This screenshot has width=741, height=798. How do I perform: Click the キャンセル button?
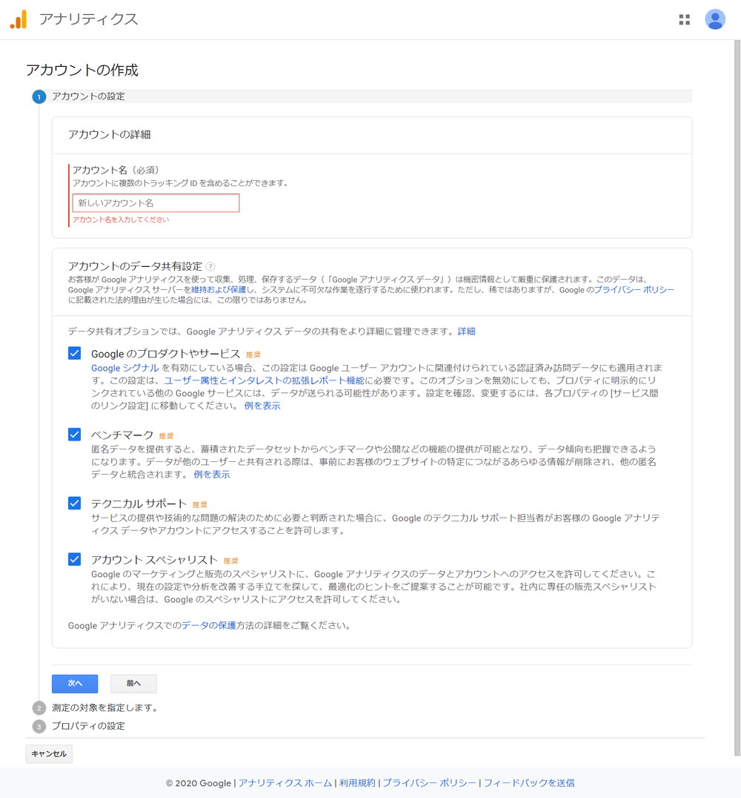(x=49, y=754)
